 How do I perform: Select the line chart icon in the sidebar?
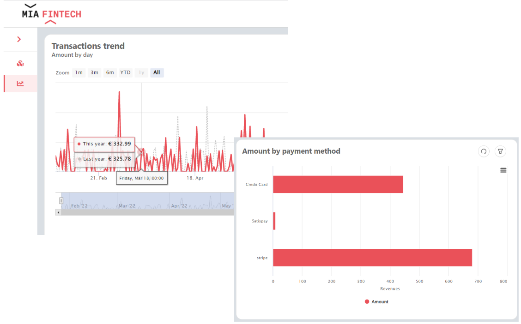[x=20, y=84]
